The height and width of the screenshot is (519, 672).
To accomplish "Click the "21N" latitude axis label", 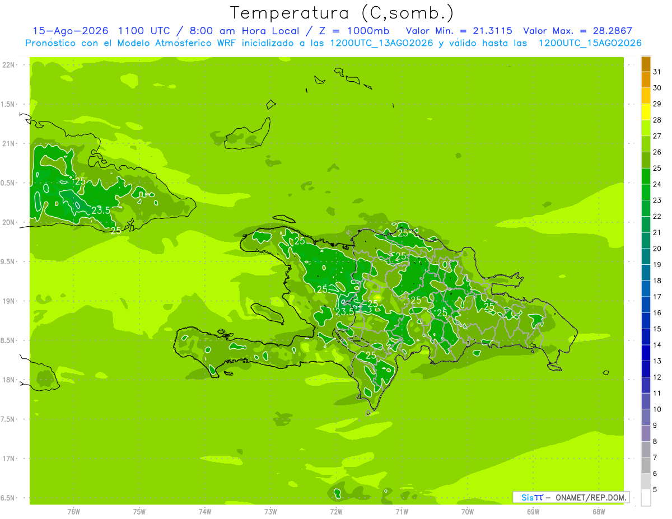I will click(x=9, y=144).
